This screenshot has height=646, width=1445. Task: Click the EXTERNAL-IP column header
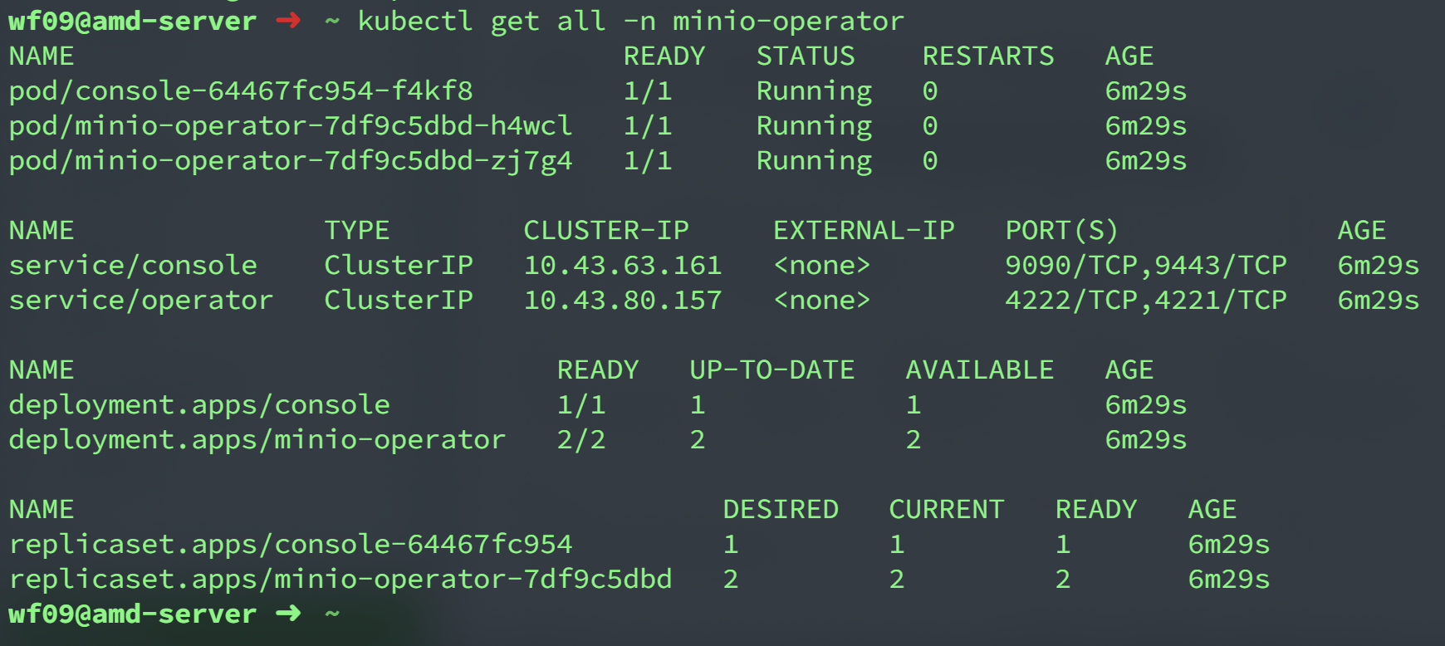point(864,230)
